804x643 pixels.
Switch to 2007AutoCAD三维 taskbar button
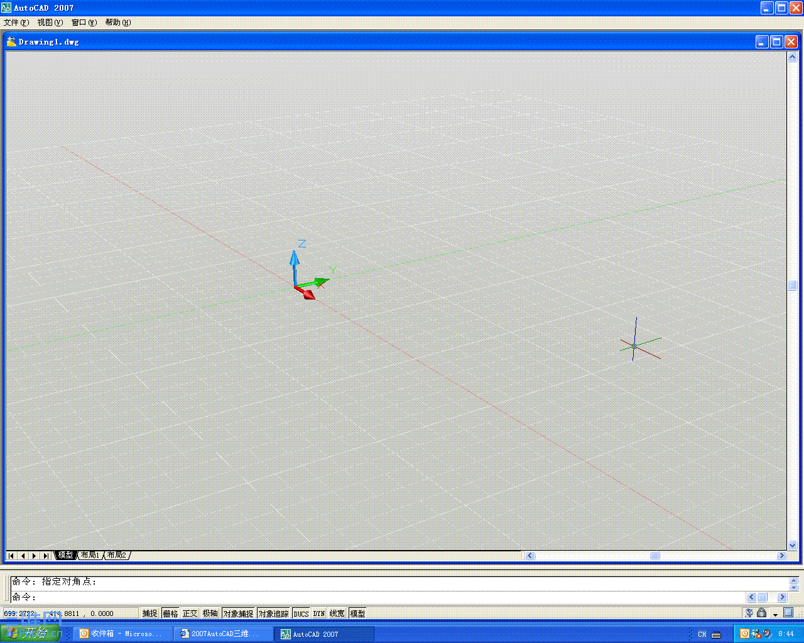click(223, 634)
